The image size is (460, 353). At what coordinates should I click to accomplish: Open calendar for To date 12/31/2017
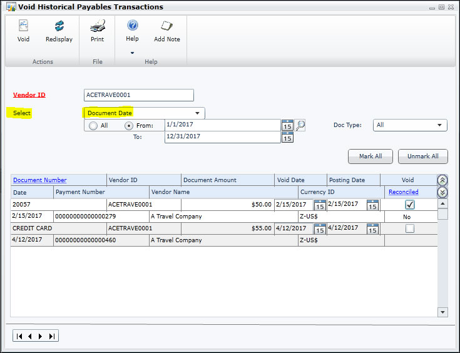pyautogui.click(x=287, y=137)
